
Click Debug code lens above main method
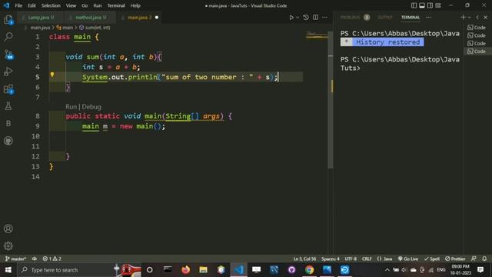91,107
